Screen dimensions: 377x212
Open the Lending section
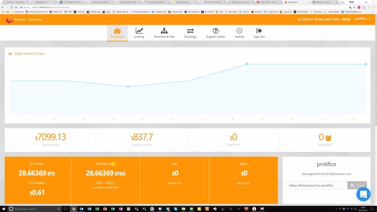pos(139,33)
